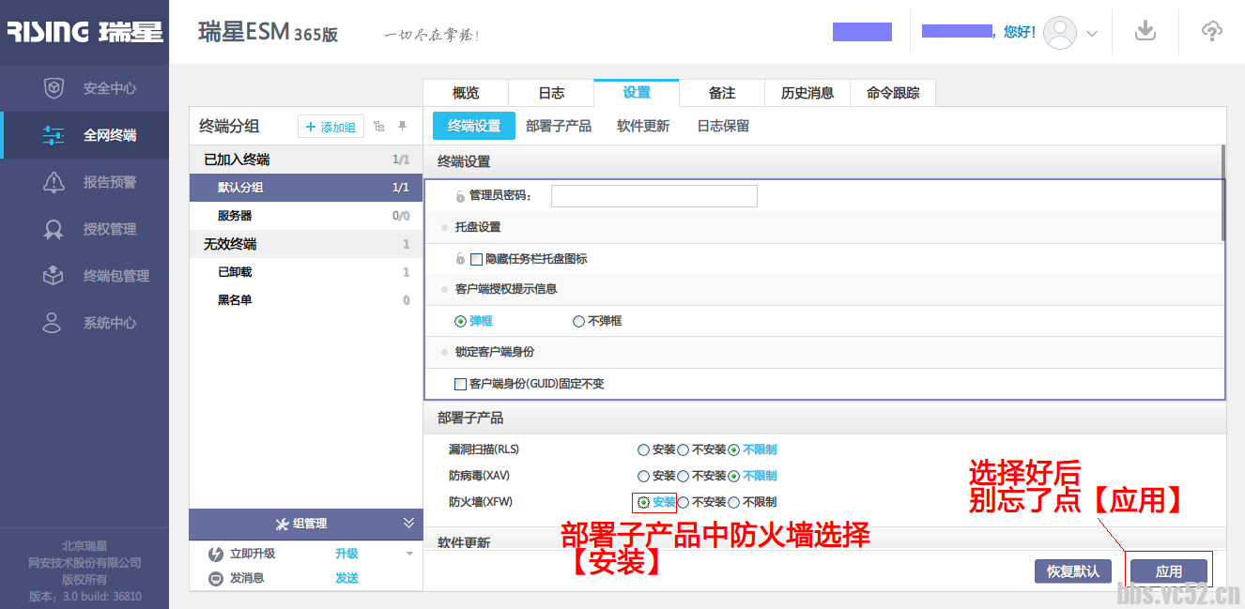Screen dimensions: 1245x609
Task: Click the download icon in top header
Action: pyautogui.click(x=1145, y=31)
